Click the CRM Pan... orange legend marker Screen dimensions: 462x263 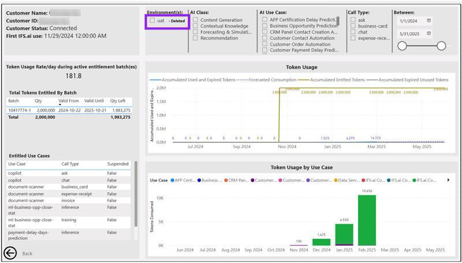tap(226, 180)
